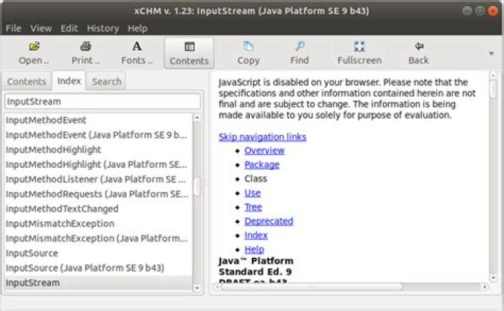Open the View menu
This screenshot has height=311, width=504.
coord(41,28)
